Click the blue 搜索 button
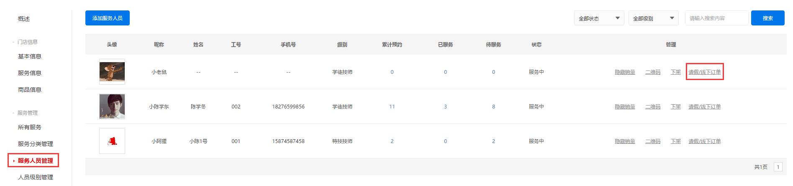Image resolution: width=793 pixels, height=186 pixels. point(768,18)
